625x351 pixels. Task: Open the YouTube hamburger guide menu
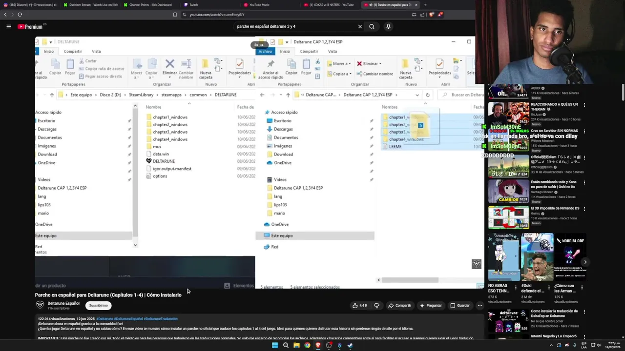[9, 27]
